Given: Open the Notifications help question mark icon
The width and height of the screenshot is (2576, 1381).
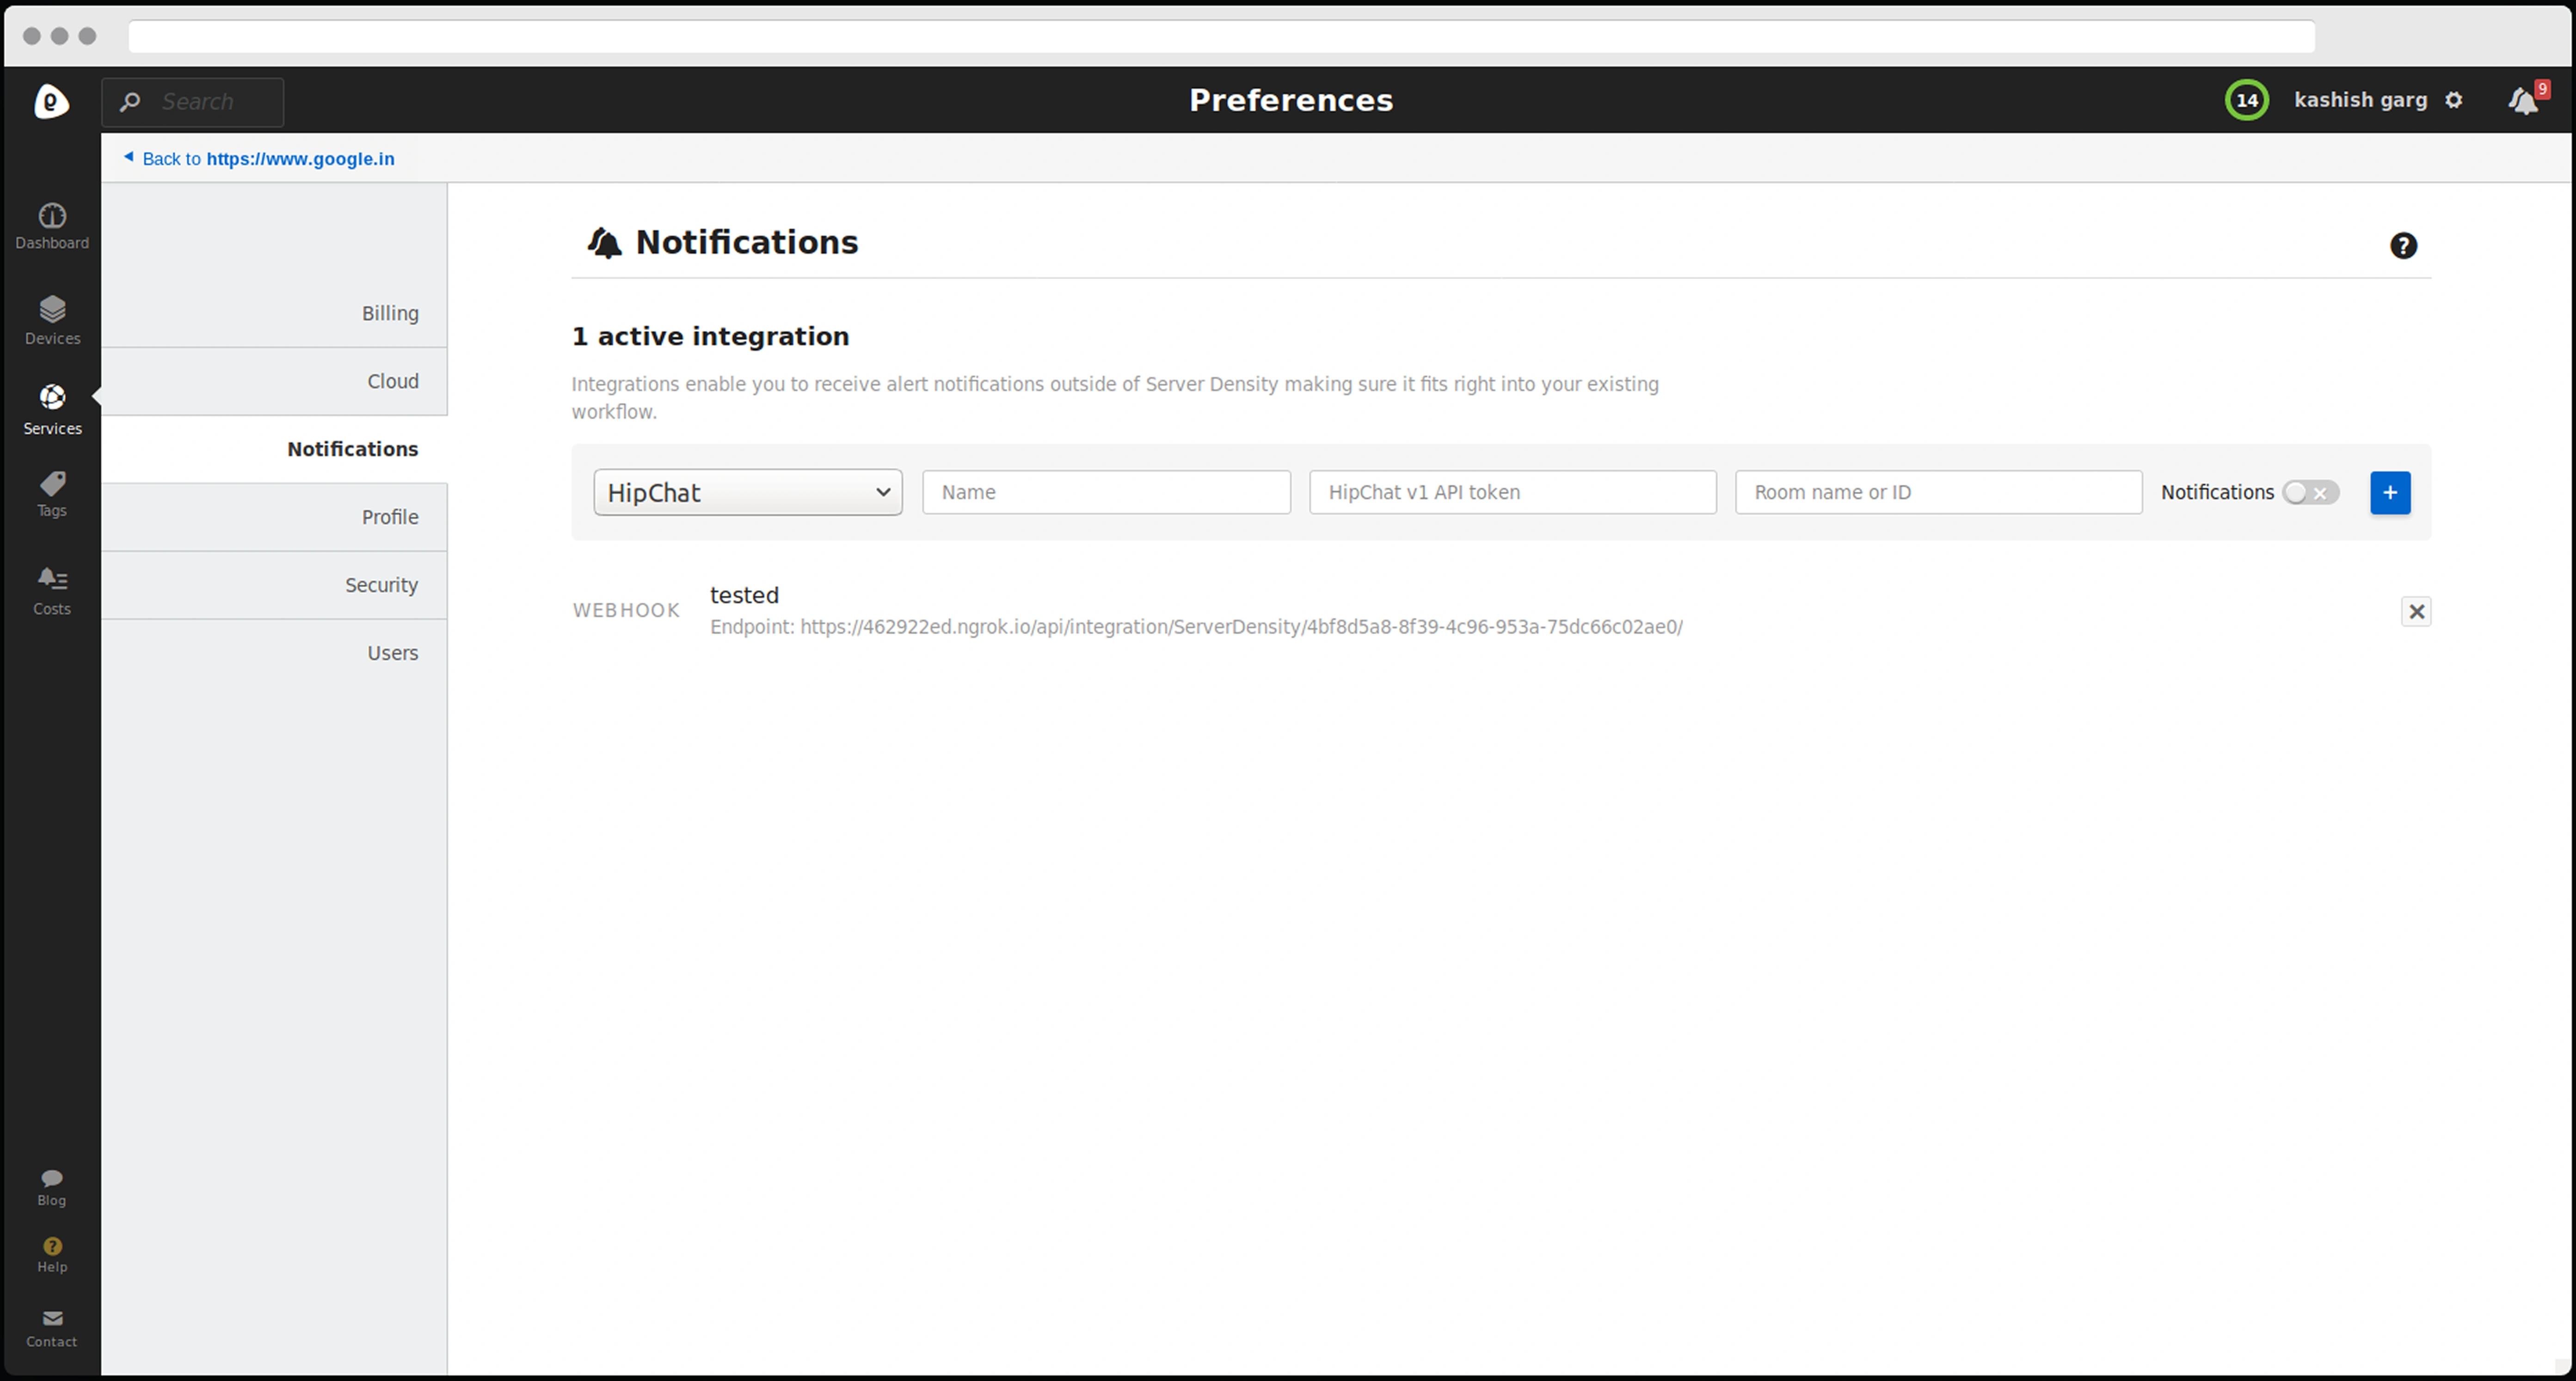Looking at the screenshot, I should click(2403, 246).
